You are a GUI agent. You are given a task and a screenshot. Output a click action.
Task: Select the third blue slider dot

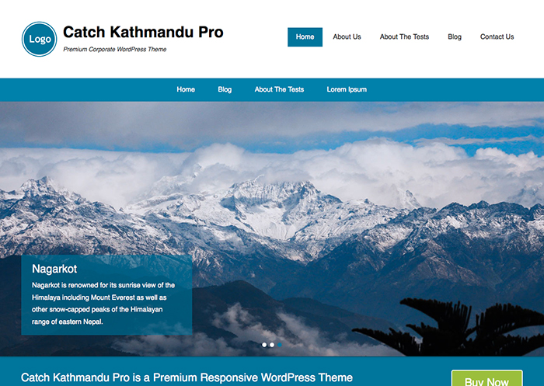pyautogui.click(x=280, y=345)
